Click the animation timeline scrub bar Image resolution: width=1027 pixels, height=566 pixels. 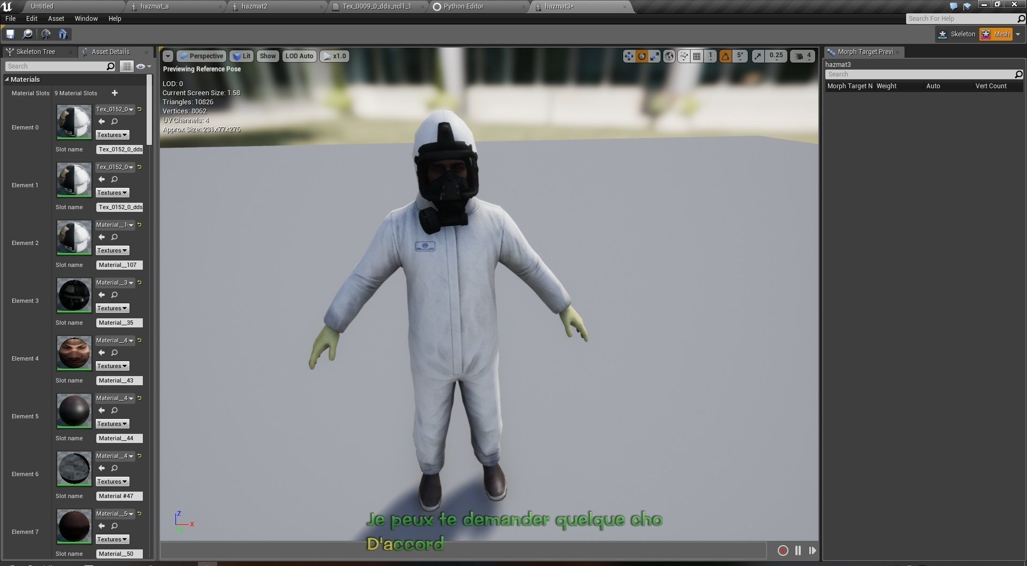pos(464,550)
